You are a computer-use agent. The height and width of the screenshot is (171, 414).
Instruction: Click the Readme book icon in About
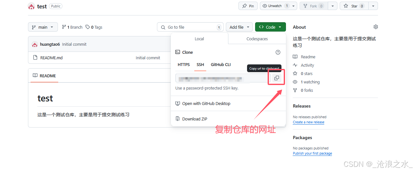pos(295,57)
